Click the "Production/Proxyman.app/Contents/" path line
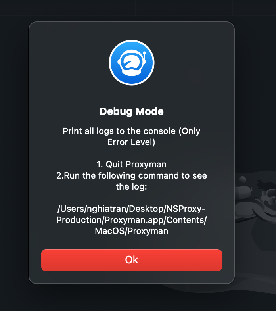Screen dimensions: 276x311 click(x=132, y=220)
